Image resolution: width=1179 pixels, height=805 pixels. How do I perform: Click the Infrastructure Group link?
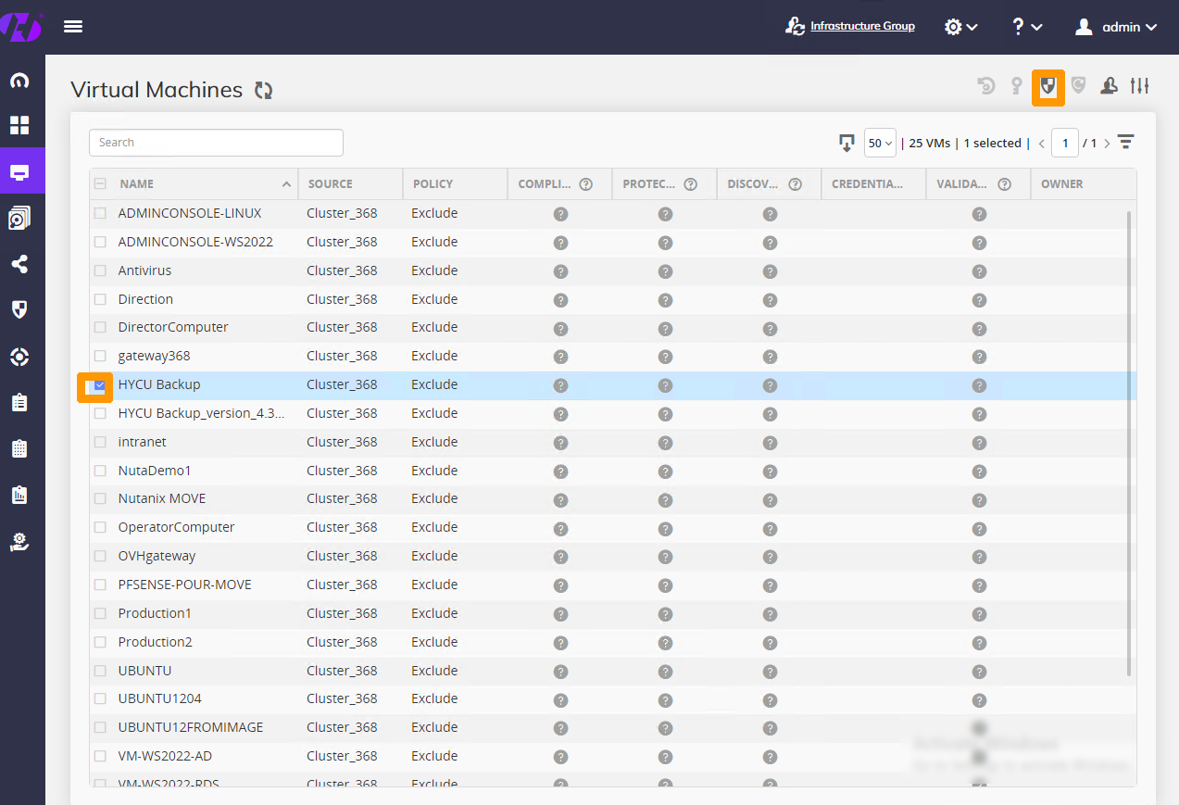point(862,26)
